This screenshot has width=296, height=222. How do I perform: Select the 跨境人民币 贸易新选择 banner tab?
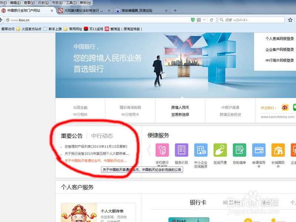point(180,111)
